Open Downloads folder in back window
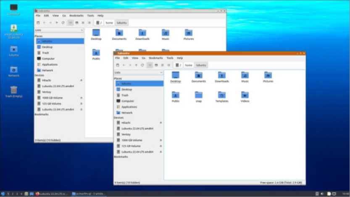Viewport: 350px width, 197px height. pos(142,34)
